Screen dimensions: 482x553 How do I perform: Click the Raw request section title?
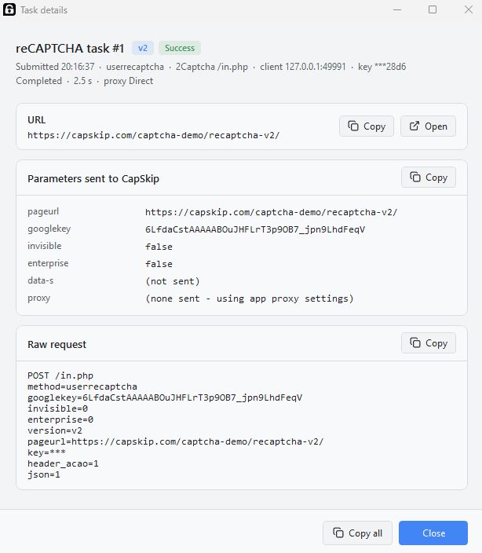57,344
